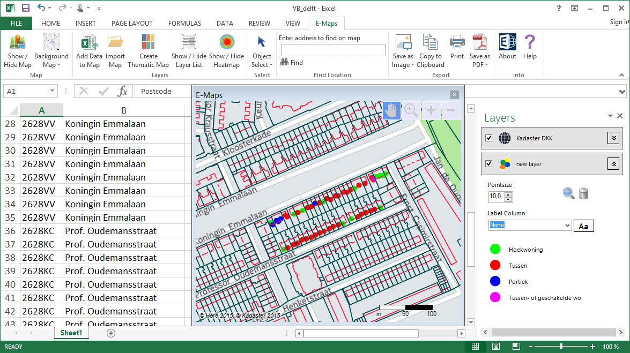Switch to the DATA tab
The width and height of the screenshot is (630, 353).
coord(225,23)
